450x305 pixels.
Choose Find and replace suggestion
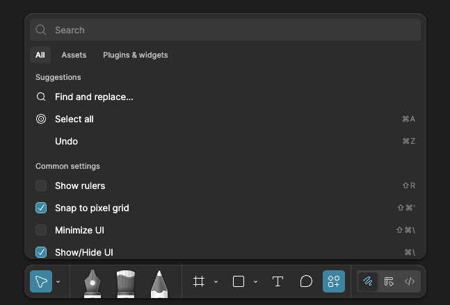pos(225,97)
